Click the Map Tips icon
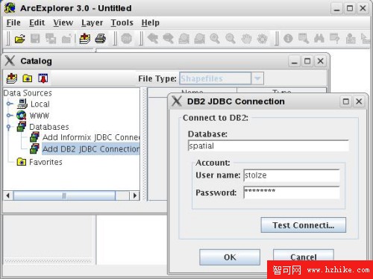 (351, 39)
